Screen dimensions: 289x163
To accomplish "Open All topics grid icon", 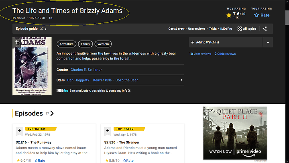I will pyautogui.click(x=240, y=29).
